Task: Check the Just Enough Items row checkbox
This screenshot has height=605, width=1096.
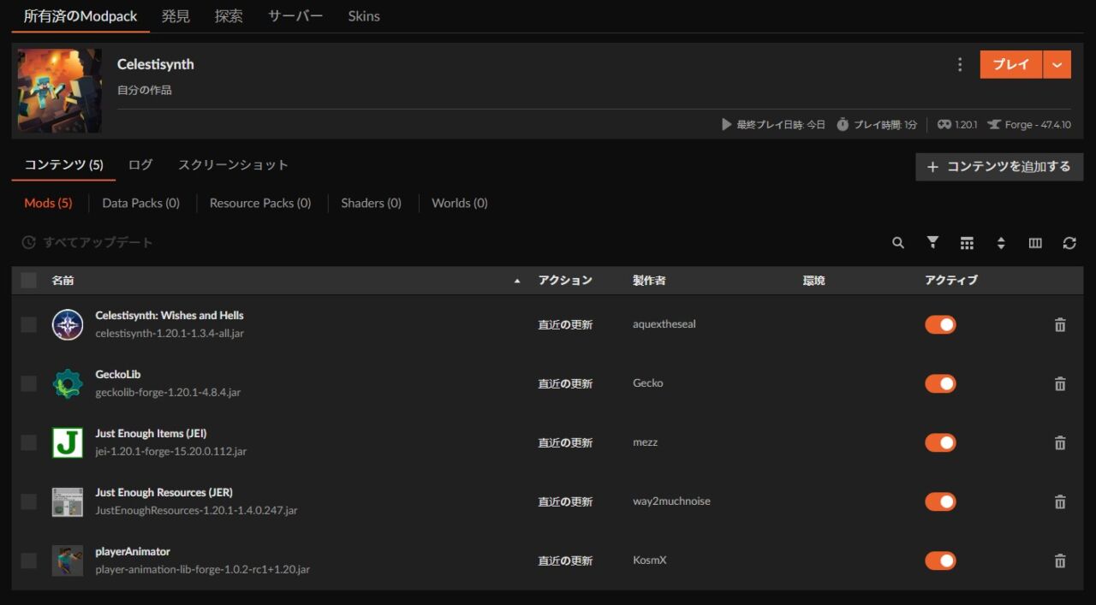Action: 29,442
